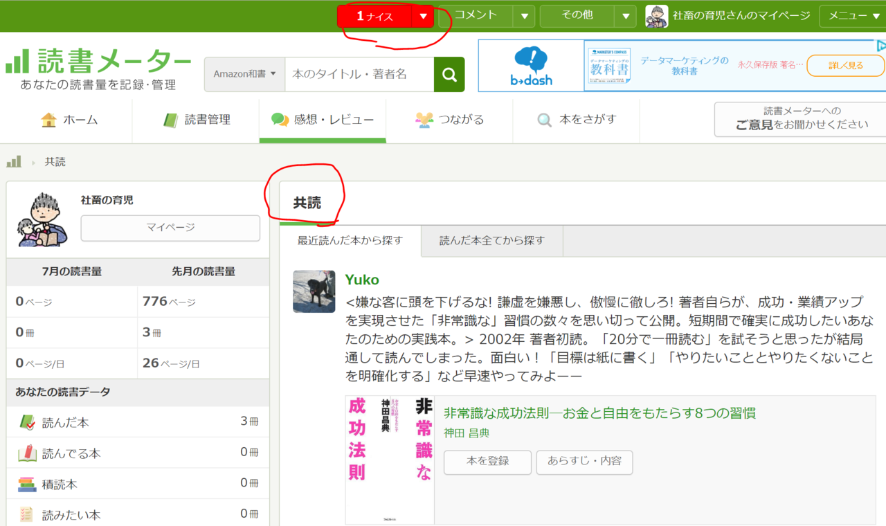This screenshot has height=526, width=886.
Task: Expand the Amazon和書 search category dropdown
Action: pyautogui.click(x=244, y=74)
